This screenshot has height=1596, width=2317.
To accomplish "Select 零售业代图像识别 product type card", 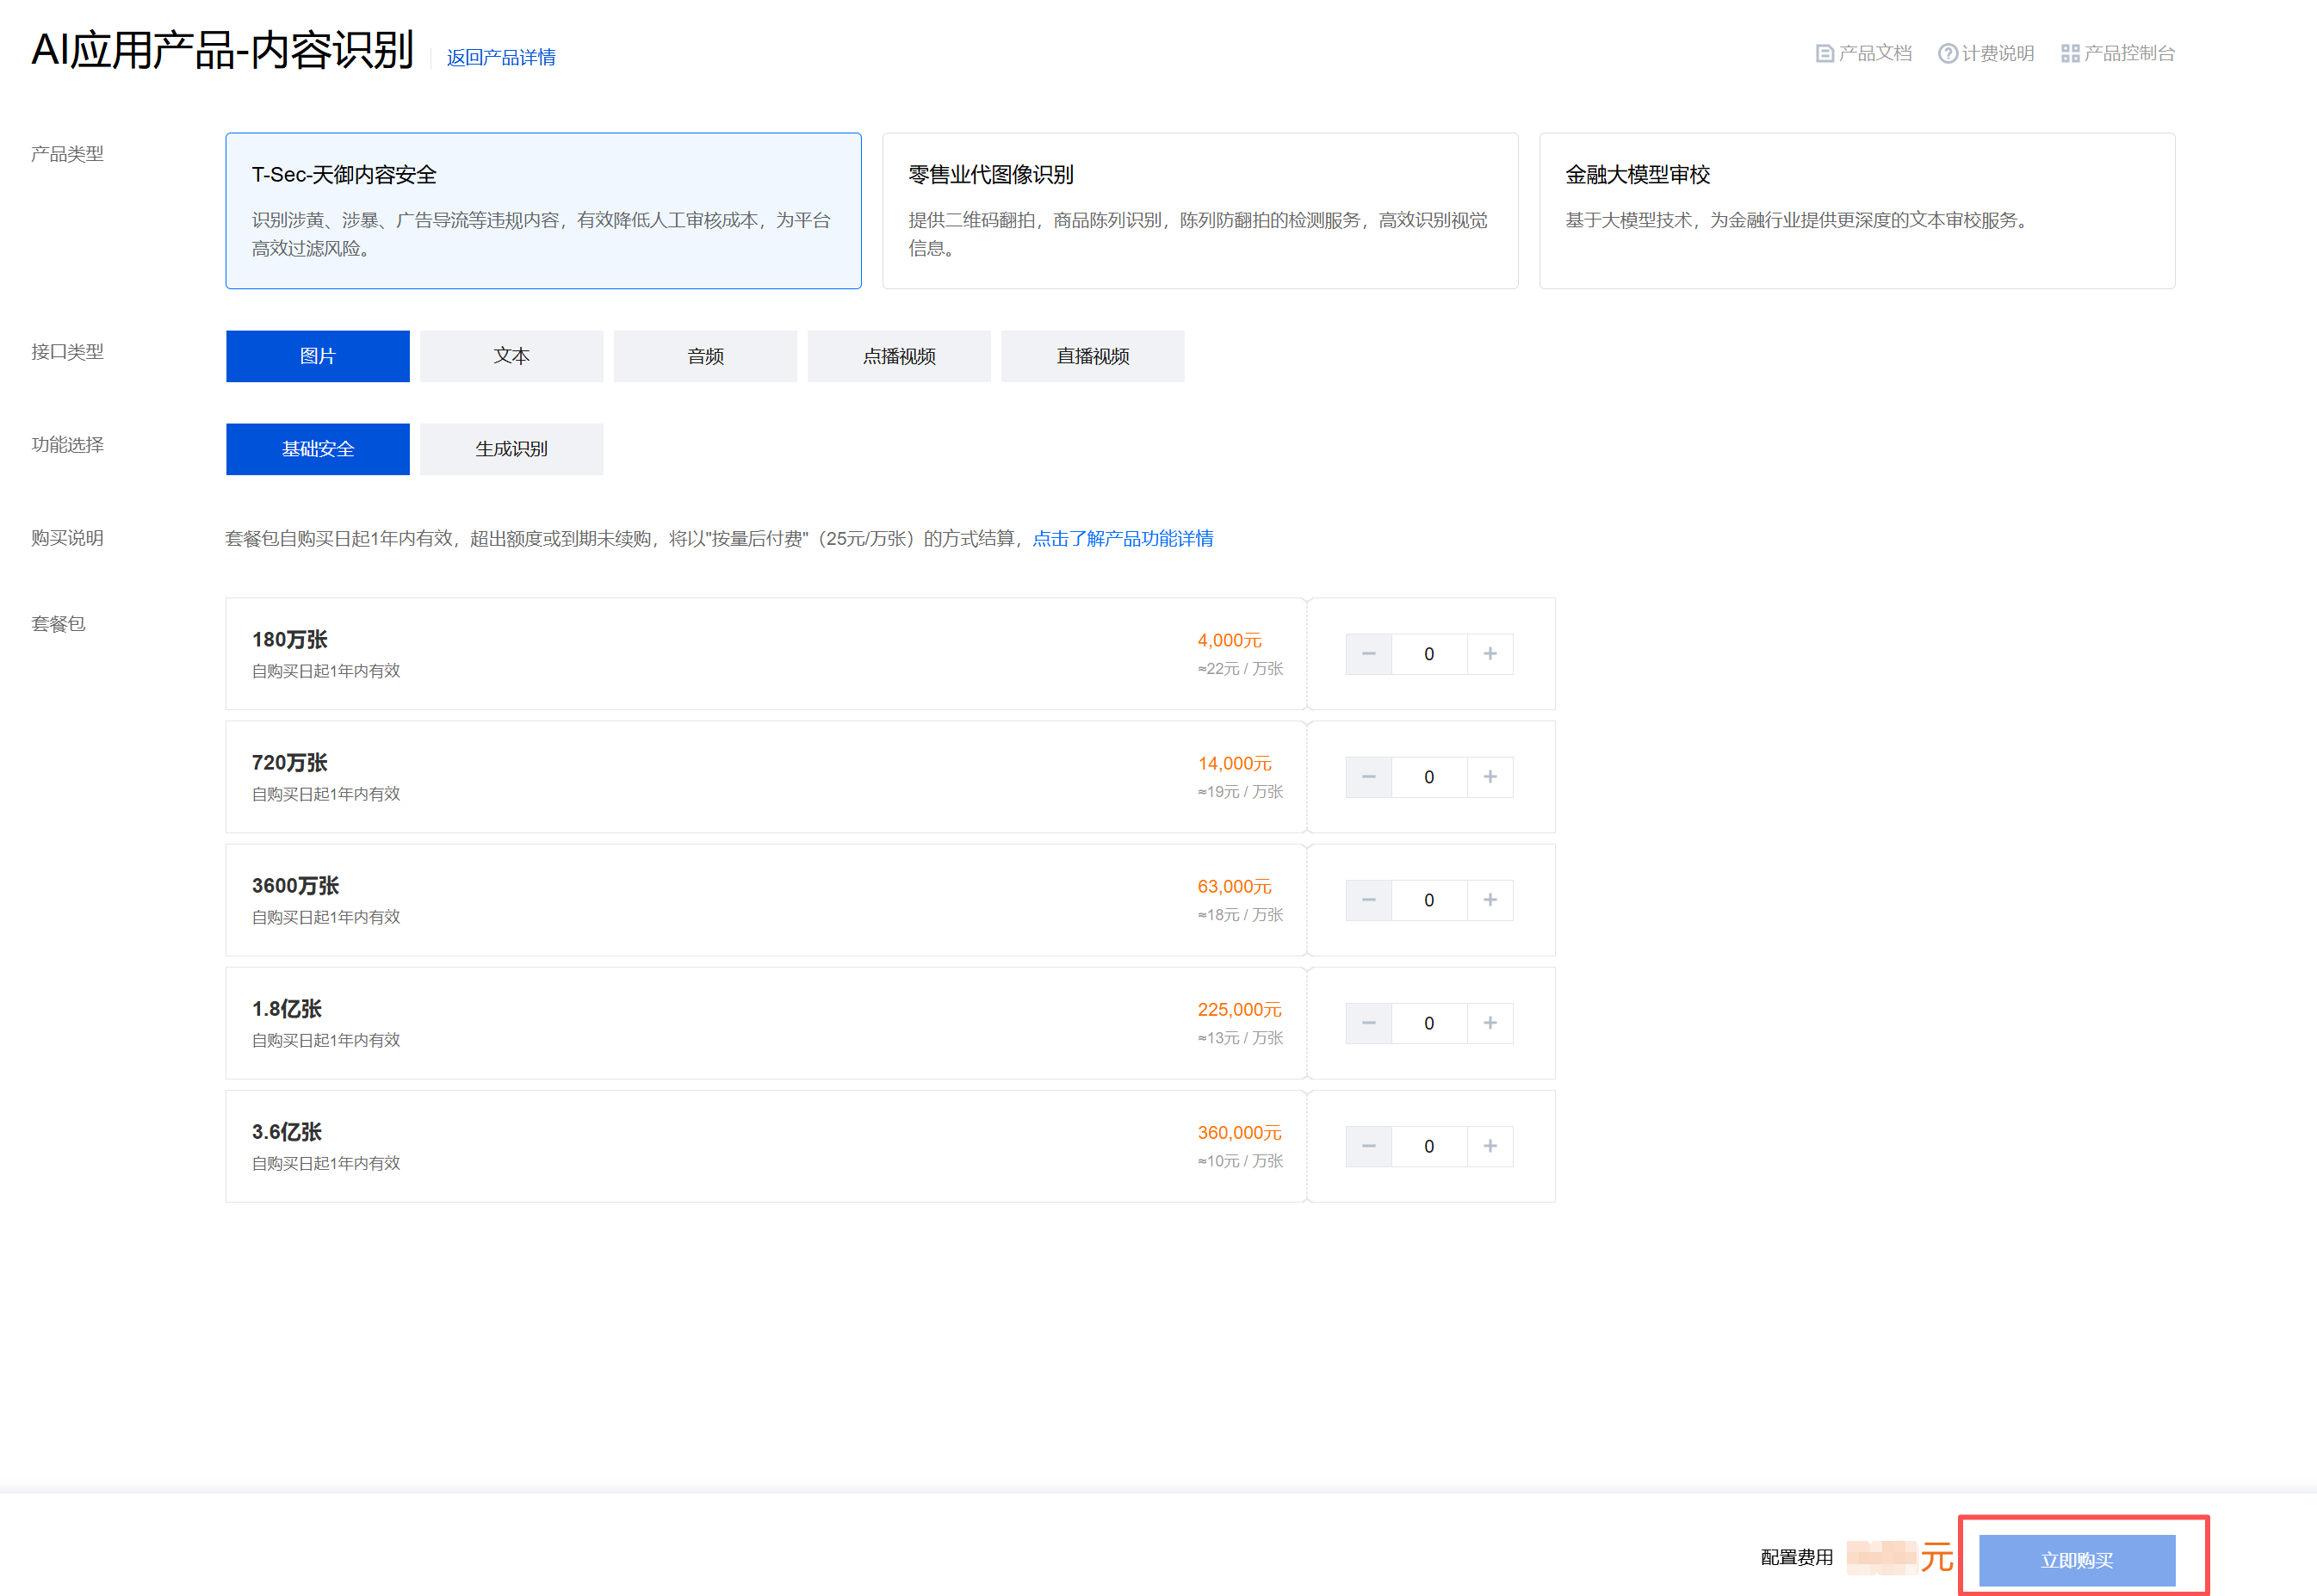I will click(1199, 211).
